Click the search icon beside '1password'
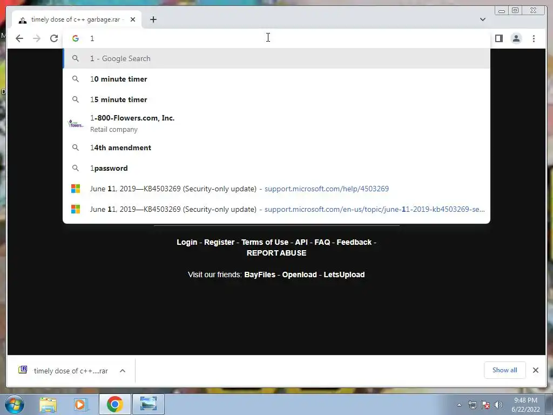This screenshot has width=553, height=415. 76,168
